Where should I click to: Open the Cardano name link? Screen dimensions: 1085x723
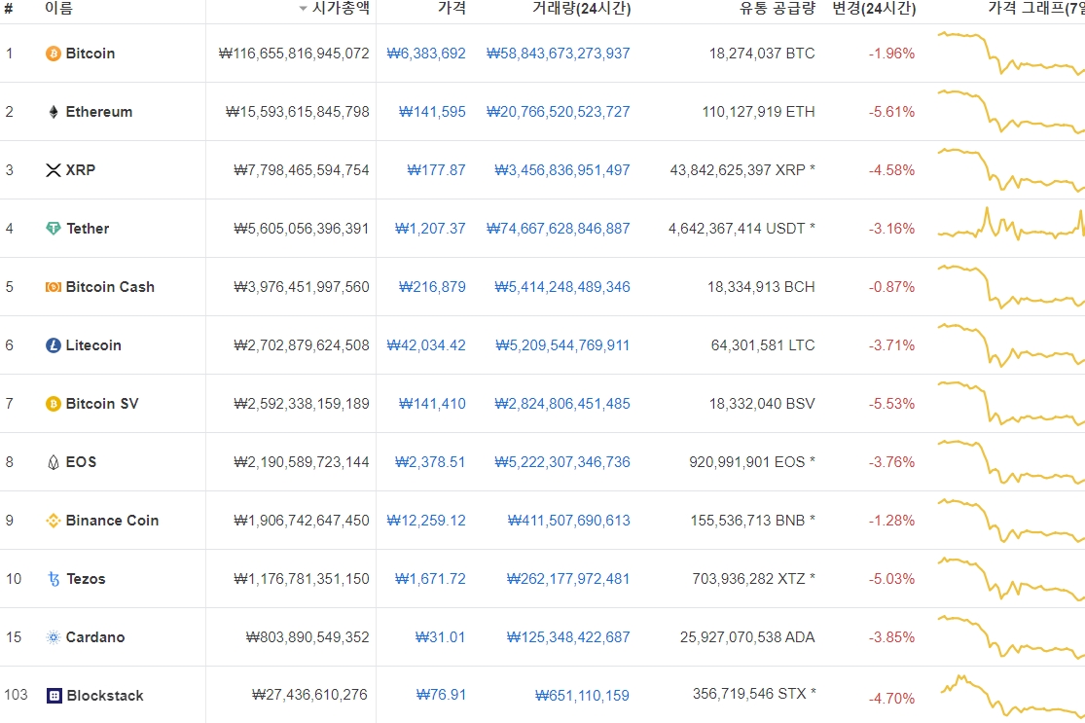point(95,637)
